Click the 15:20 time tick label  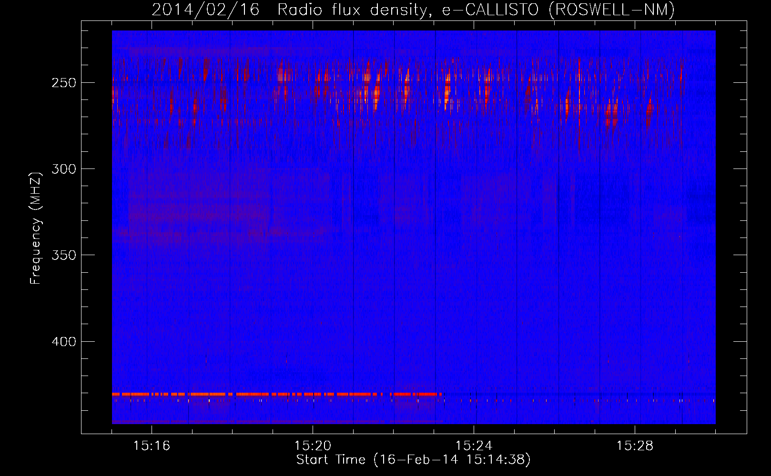point(313,446)
